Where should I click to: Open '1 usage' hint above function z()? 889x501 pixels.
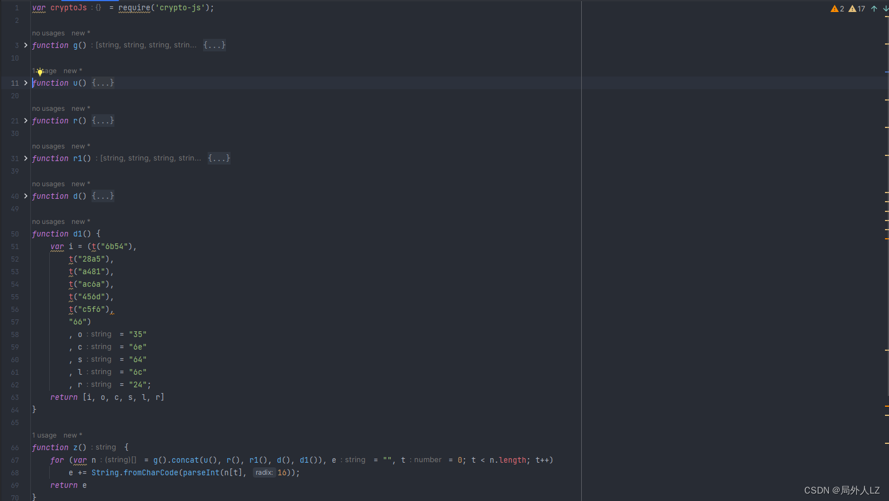(44, 435)
